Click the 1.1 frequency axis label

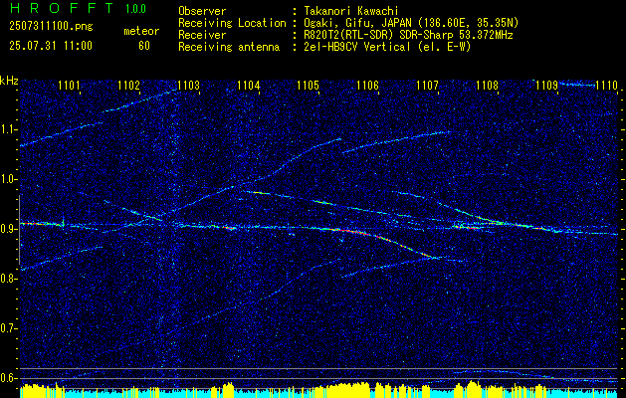[9, 129]
